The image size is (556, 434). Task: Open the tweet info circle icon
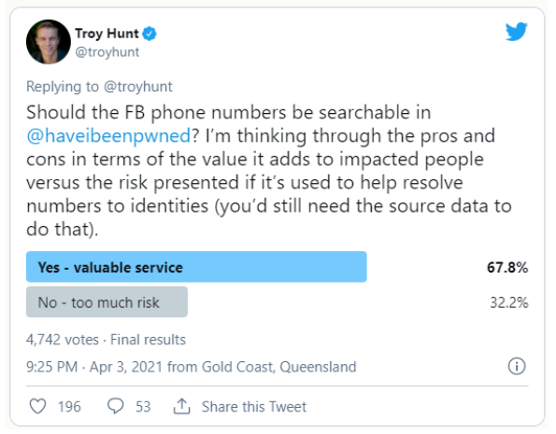tap(517, 366)
